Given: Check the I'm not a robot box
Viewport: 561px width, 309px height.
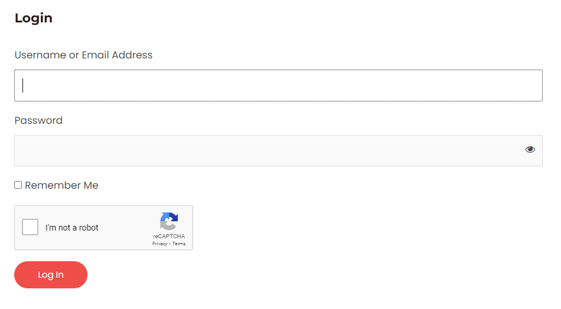Looking at the screenshot, I should [x=30, y=227].
